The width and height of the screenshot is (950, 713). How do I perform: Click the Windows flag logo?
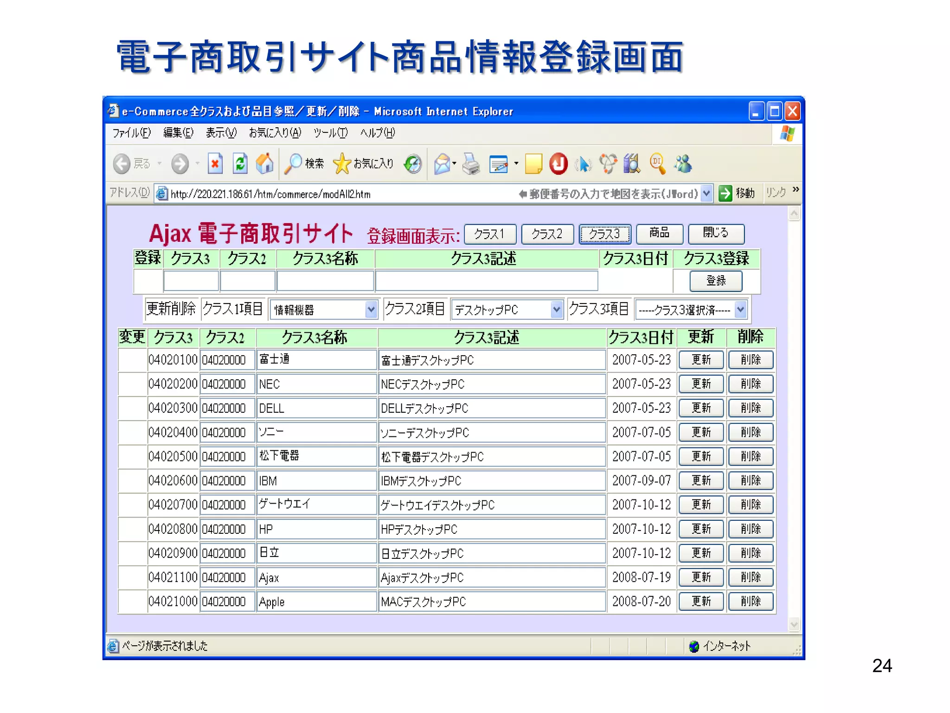point(787,134)
